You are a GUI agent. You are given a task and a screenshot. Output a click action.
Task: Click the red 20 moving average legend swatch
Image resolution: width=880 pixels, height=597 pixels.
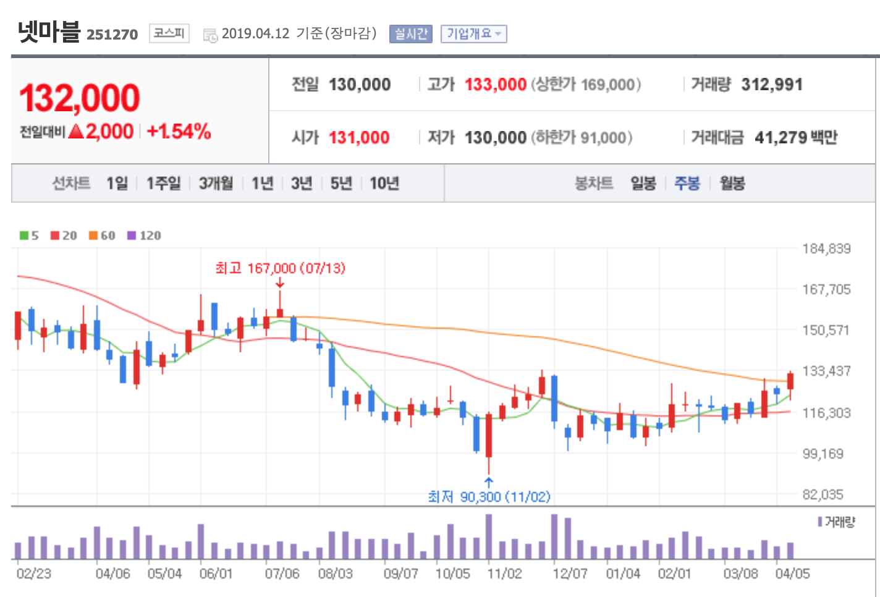pyautogui.click(x=55, y=235)
